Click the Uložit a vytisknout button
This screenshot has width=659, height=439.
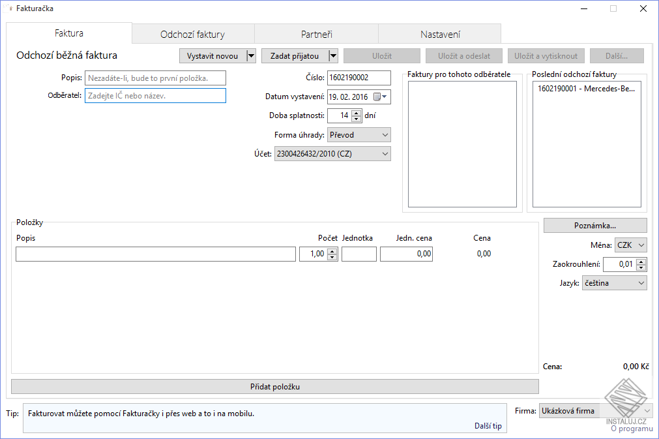(x=546, y=56)
